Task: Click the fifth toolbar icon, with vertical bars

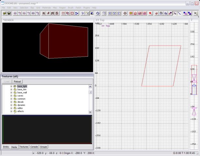Action: [x=24, y=13]
